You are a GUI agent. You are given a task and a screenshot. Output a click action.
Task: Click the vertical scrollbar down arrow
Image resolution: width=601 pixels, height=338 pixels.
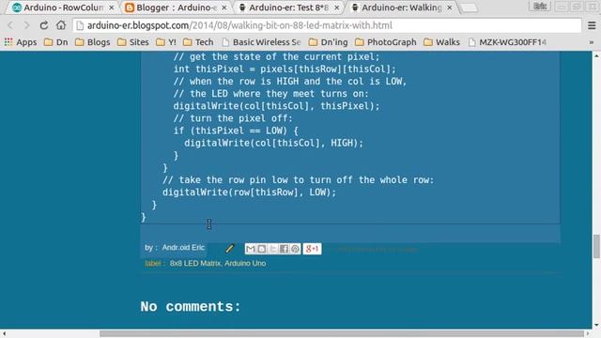point(596,326)
